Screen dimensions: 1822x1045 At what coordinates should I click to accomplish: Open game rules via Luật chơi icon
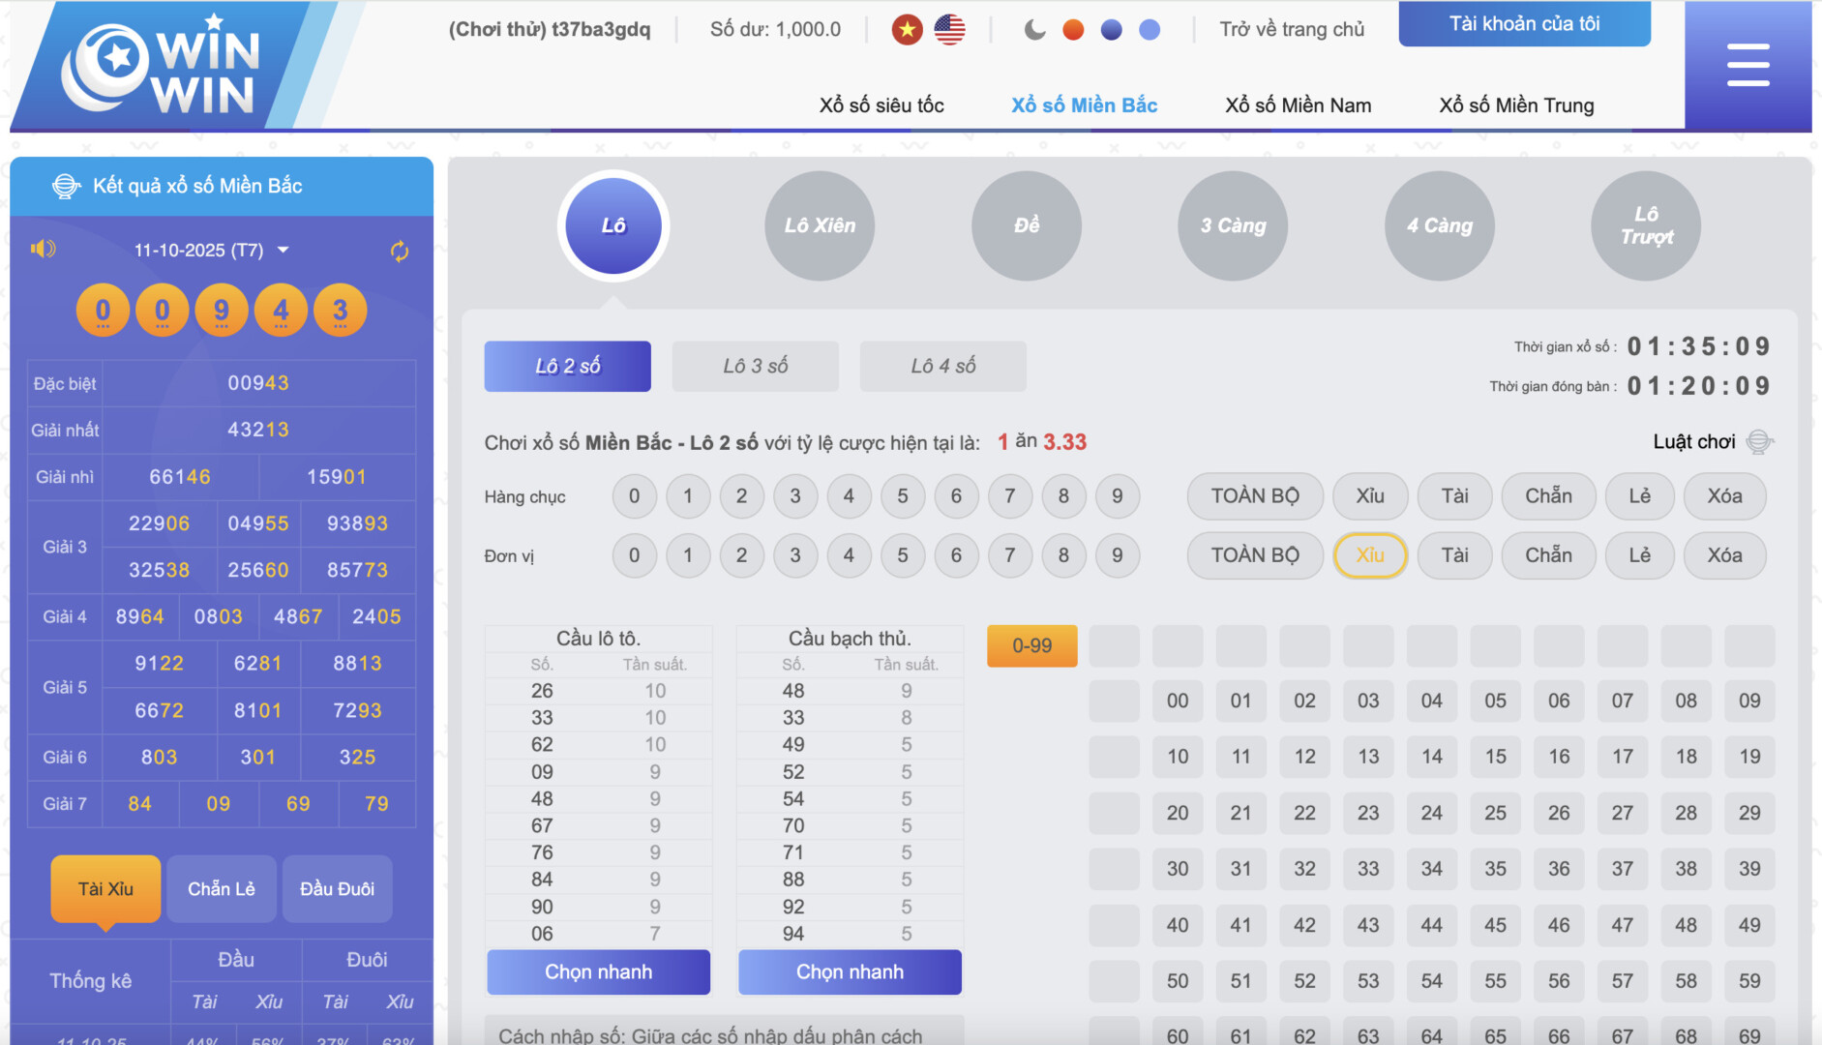tap(1759, 442)
